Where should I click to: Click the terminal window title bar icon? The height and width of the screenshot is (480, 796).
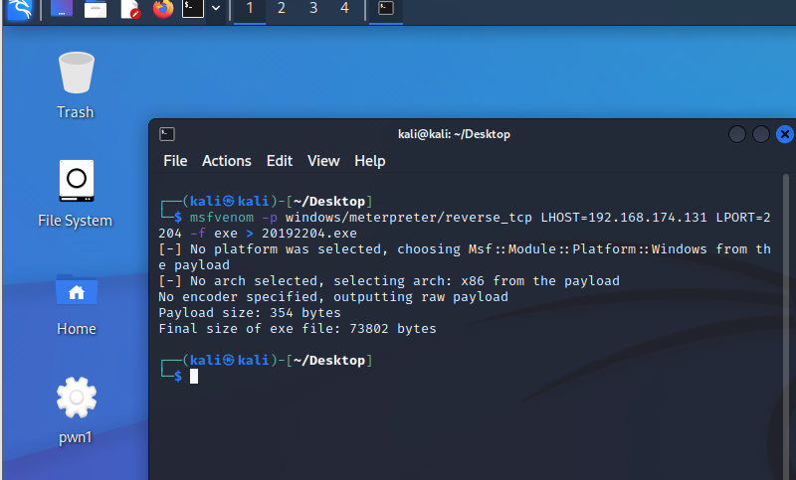click(167, 134)
